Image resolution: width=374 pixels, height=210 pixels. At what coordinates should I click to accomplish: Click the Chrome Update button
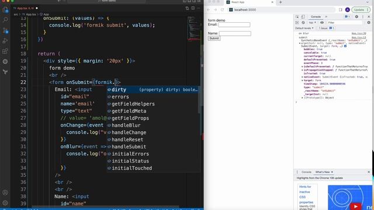coord(361,10)
